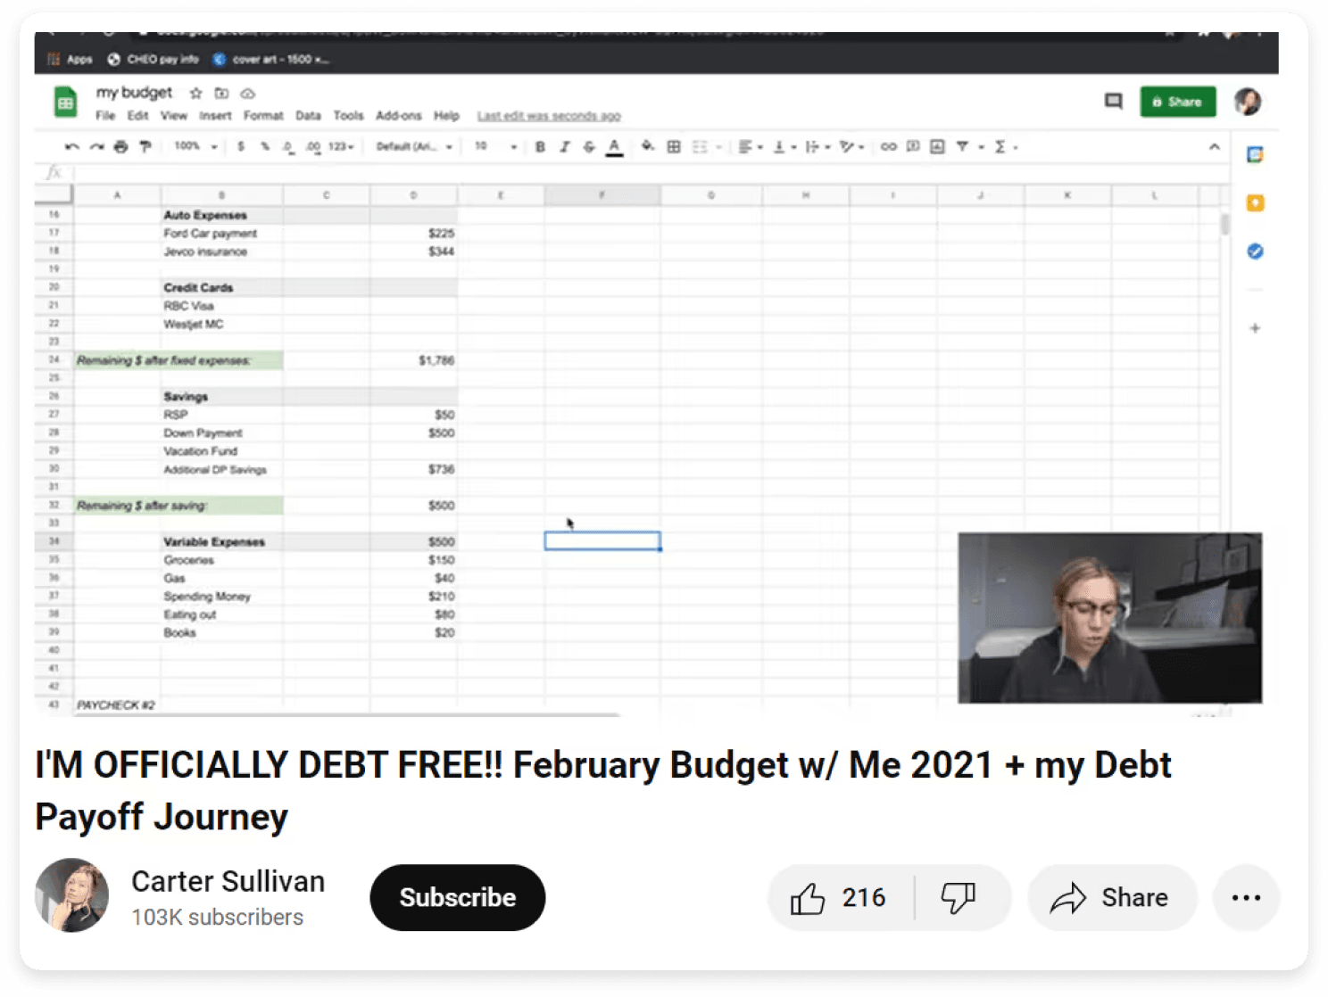
Task: Open the horizontal align dropdown
Action: 751,146
